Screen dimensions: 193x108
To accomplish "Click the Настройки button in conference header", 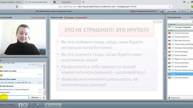I will (172, 11).
